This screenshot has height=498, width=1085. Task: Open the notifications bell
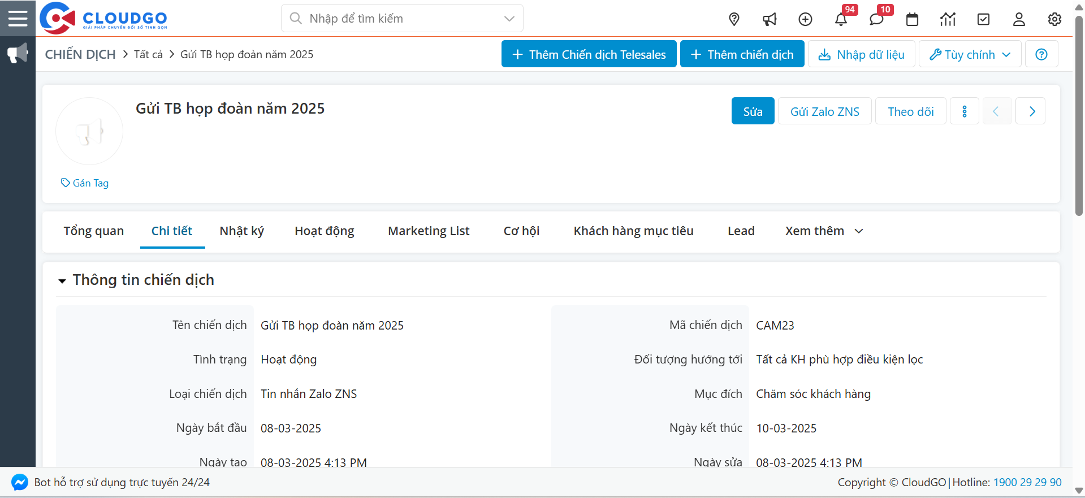(841, 19)
